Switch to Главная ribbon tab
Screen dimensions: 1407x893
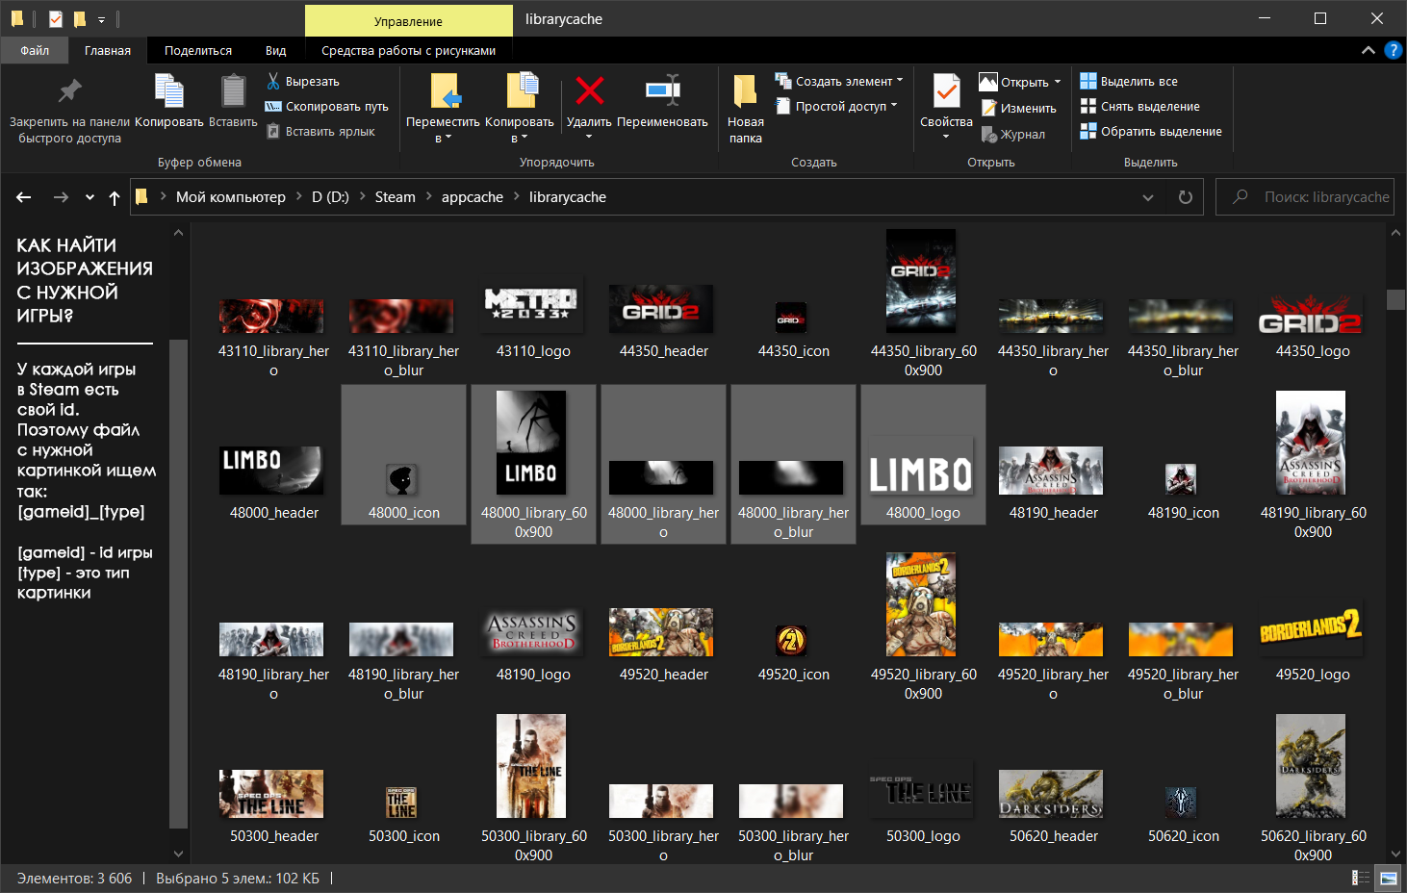coord(108,51)
